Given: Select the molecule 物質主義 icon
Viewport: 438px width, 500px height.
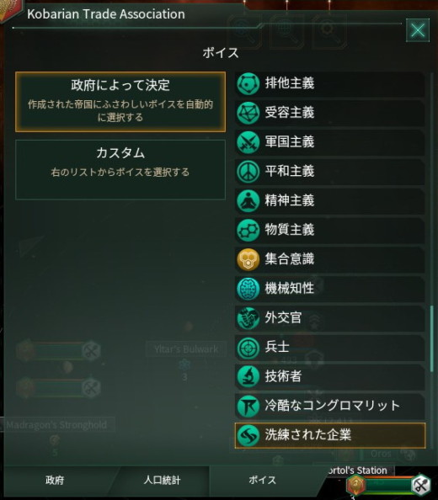Looking at the screenshot, I should 248,231.
